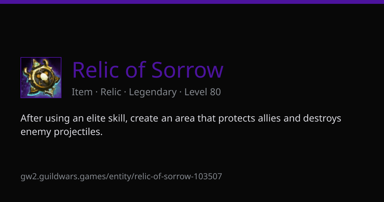Click the entity segment of the URL

[x=121, y=176]
